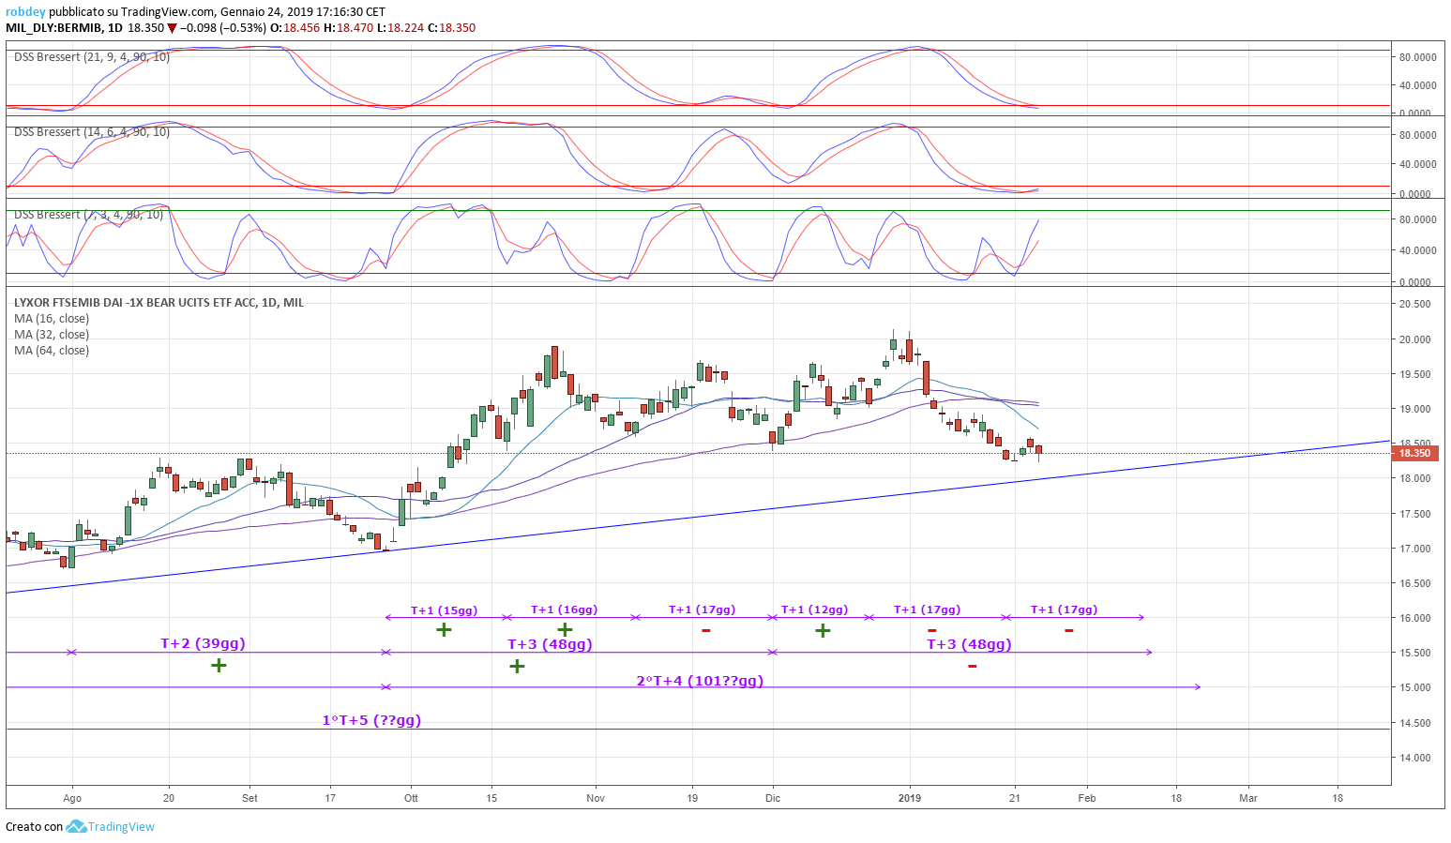Click green plus under T+1 (15gg)

click(x=444, y=629)
